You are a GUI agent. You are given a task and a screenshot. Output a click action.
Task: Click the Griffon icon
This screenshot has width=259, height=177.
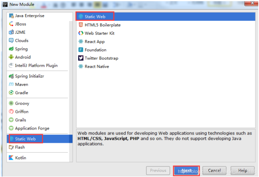(x=11, y=111)
